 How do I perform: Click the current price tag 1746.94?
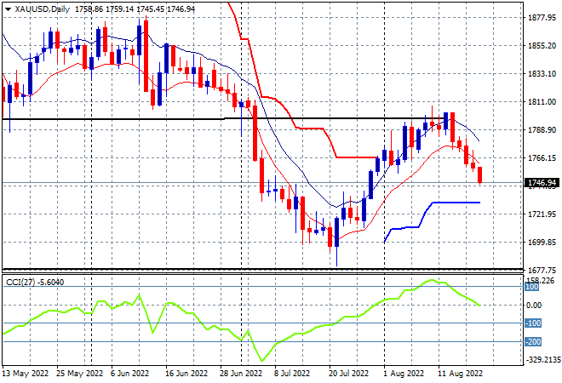tap(542, 183)
